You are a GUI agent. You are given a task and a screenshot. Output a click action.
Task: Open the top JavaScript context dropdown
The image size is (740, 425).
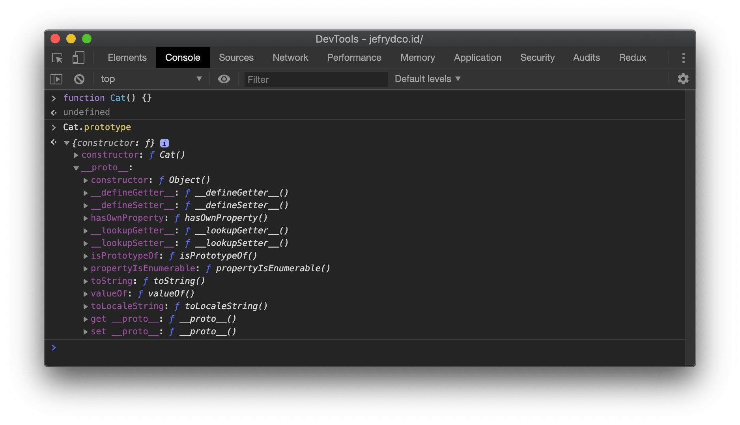[x=151, y=79]
